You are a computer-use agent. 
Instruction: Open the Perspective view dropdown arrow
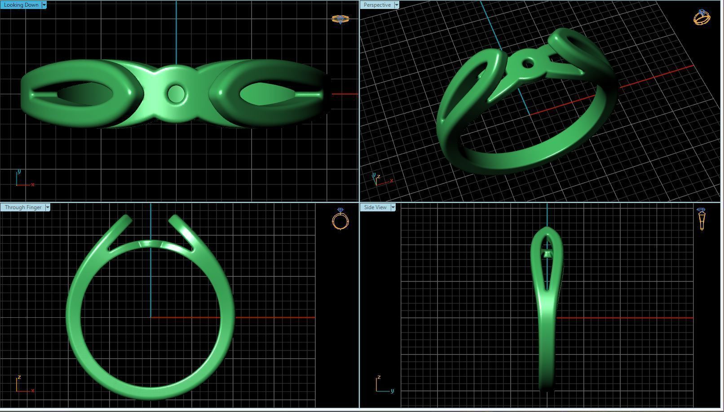(x=397, y=5)
